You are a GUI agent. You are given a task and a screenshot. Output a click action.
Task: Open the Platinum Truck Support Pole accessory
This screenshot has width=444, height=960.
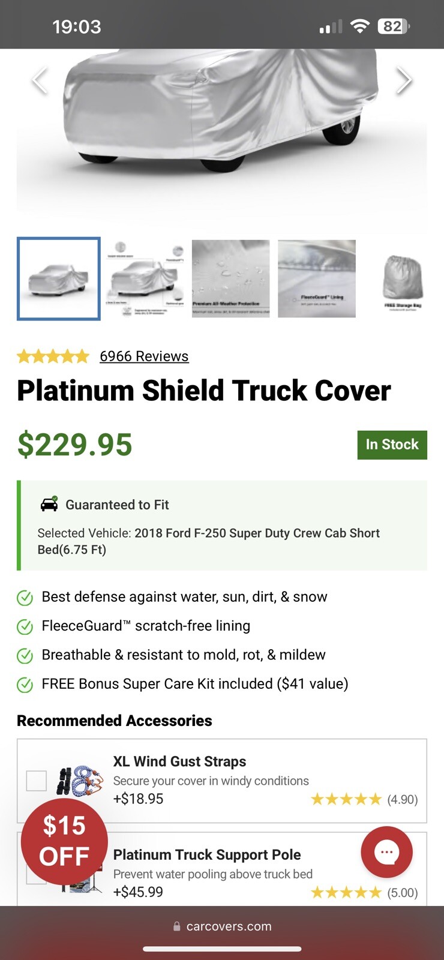pos(207,854)
